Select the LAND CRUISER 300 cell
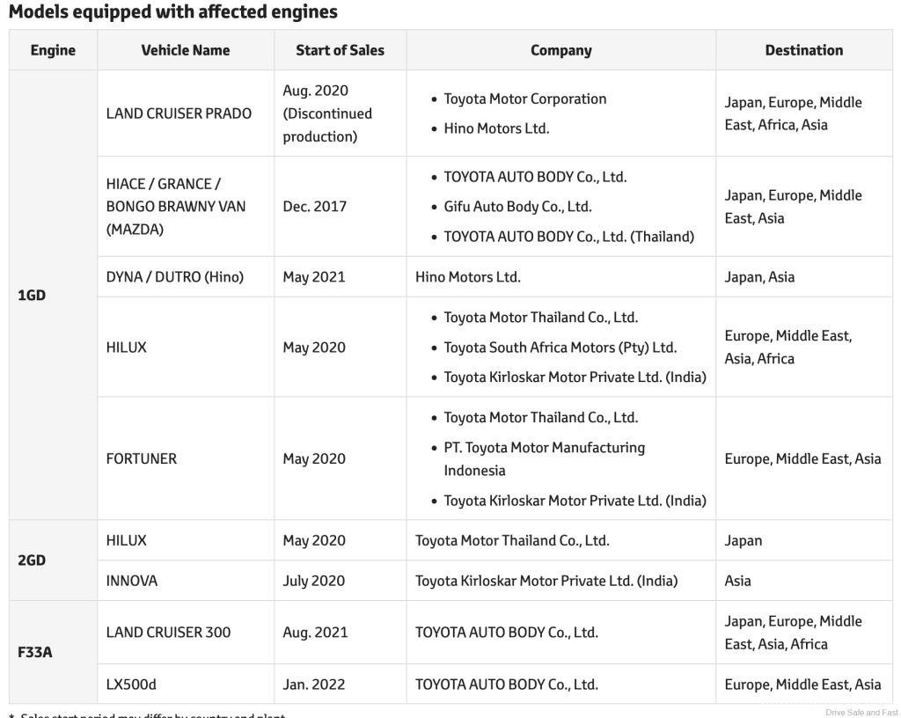 [168, 632]
